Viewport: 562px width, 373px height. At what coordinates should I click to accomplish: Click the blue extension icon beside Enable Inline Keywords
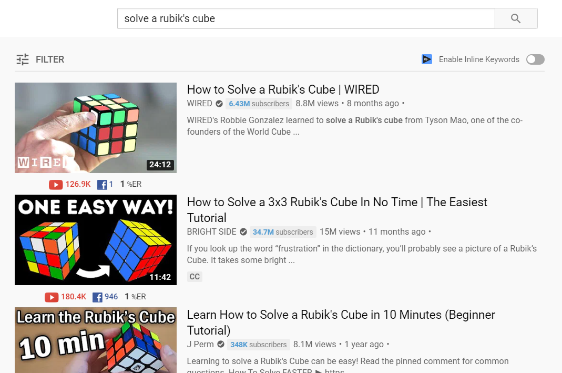tap(426, 59)
